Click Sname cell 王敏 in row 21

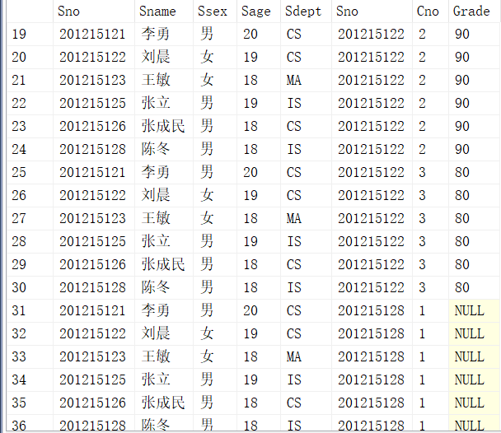(164, 80)
